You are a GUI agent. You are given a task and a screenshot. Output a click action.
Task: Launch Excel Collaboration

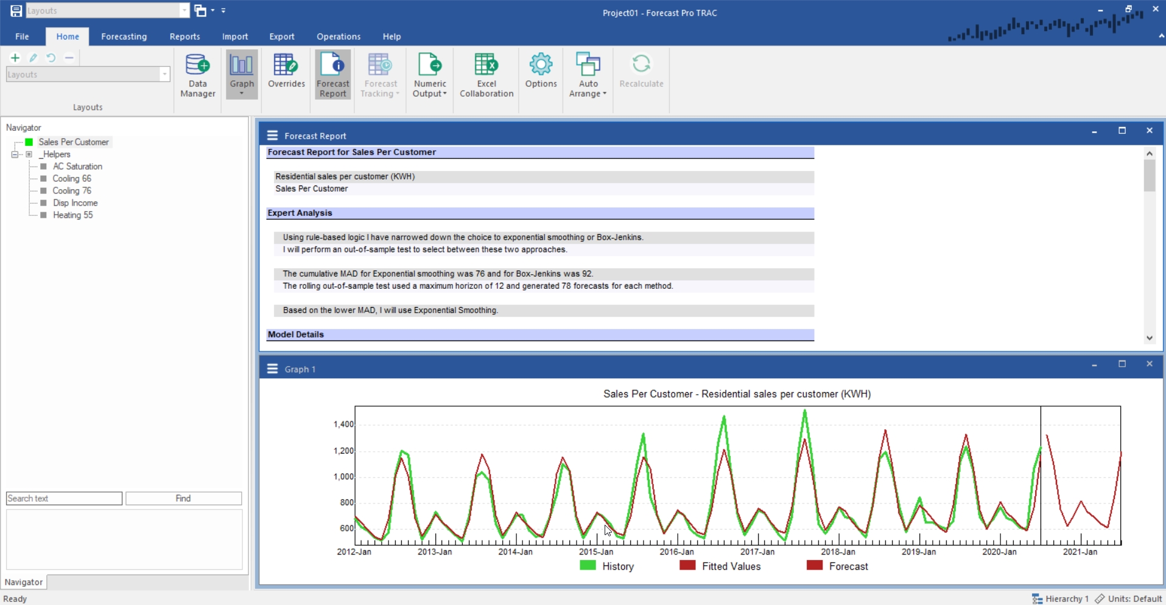coord(486,75)
